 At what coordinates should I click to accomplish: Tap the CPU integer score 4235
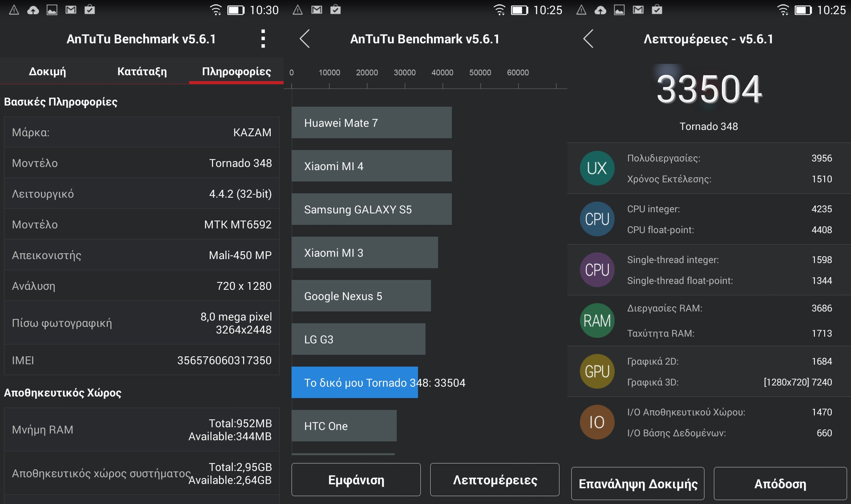822,209
